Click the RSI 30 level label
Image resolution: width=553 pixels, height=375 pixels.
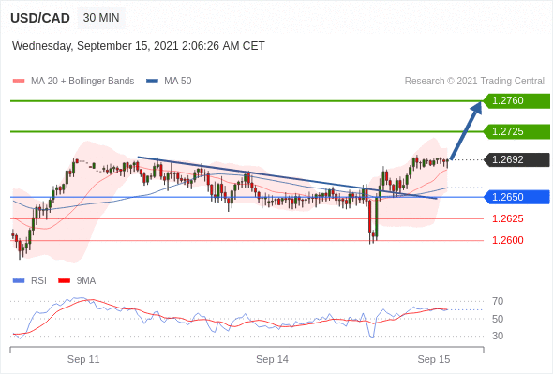[498, 336]
